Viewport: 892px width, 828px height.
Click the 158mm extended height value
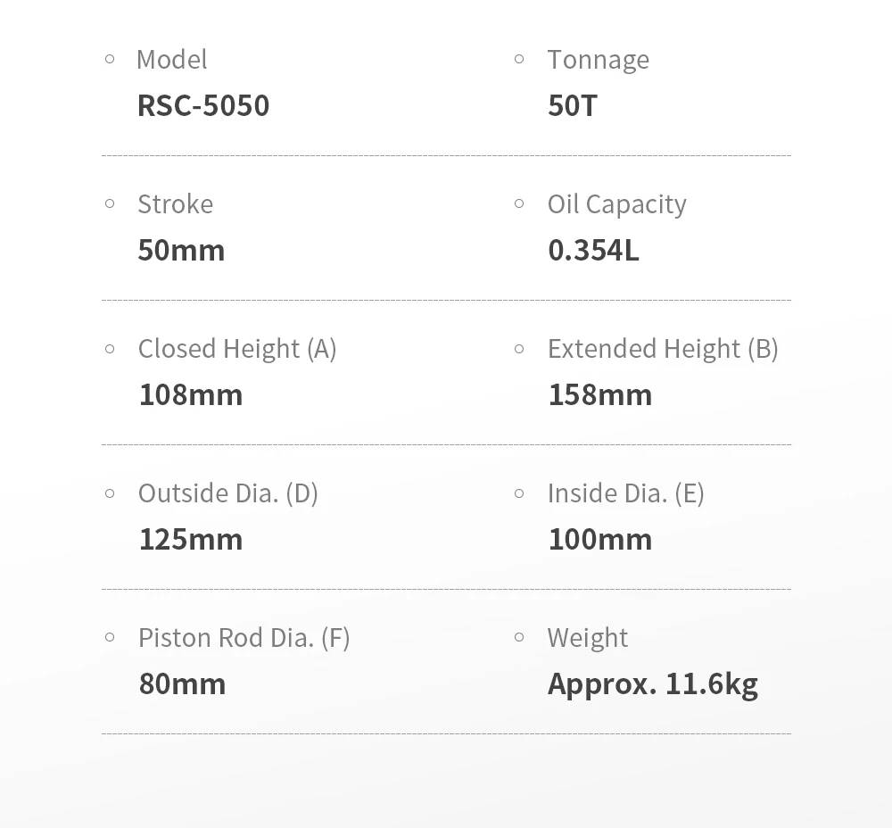click(x=600, y=395)
